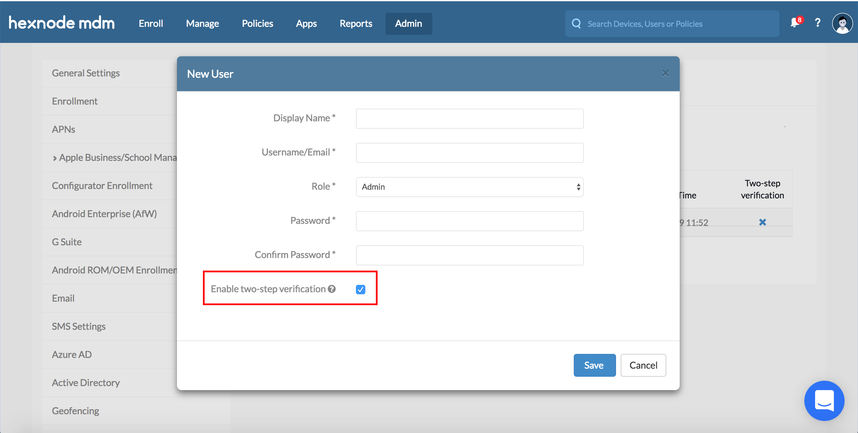Open the Reports tab
This screenshot has height=433, width=858.
356,23
